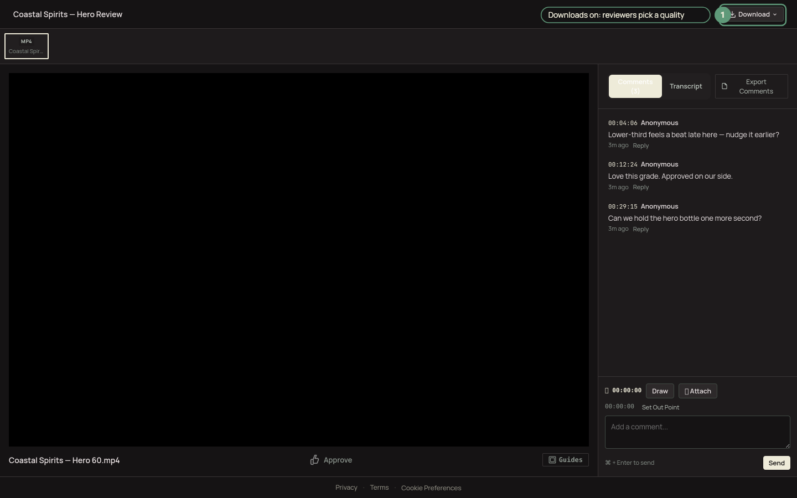Click Export Comments button
This screenshot has height=498, width=797.
click(752, 86)
